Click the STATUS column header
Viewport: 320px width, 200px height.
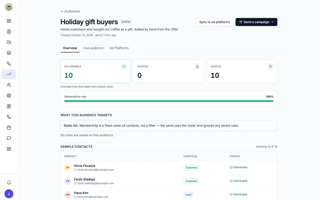(235, 156)
